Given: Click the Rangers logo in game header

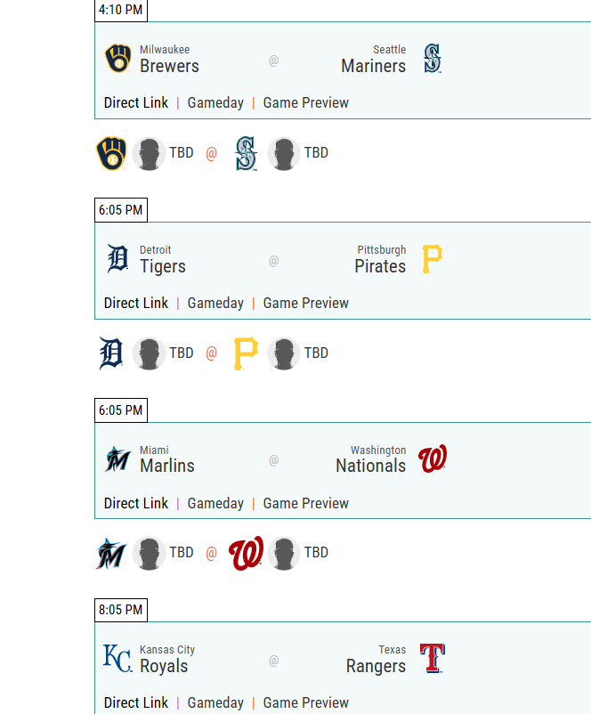Looking at the screenshot, I should 433,659.
